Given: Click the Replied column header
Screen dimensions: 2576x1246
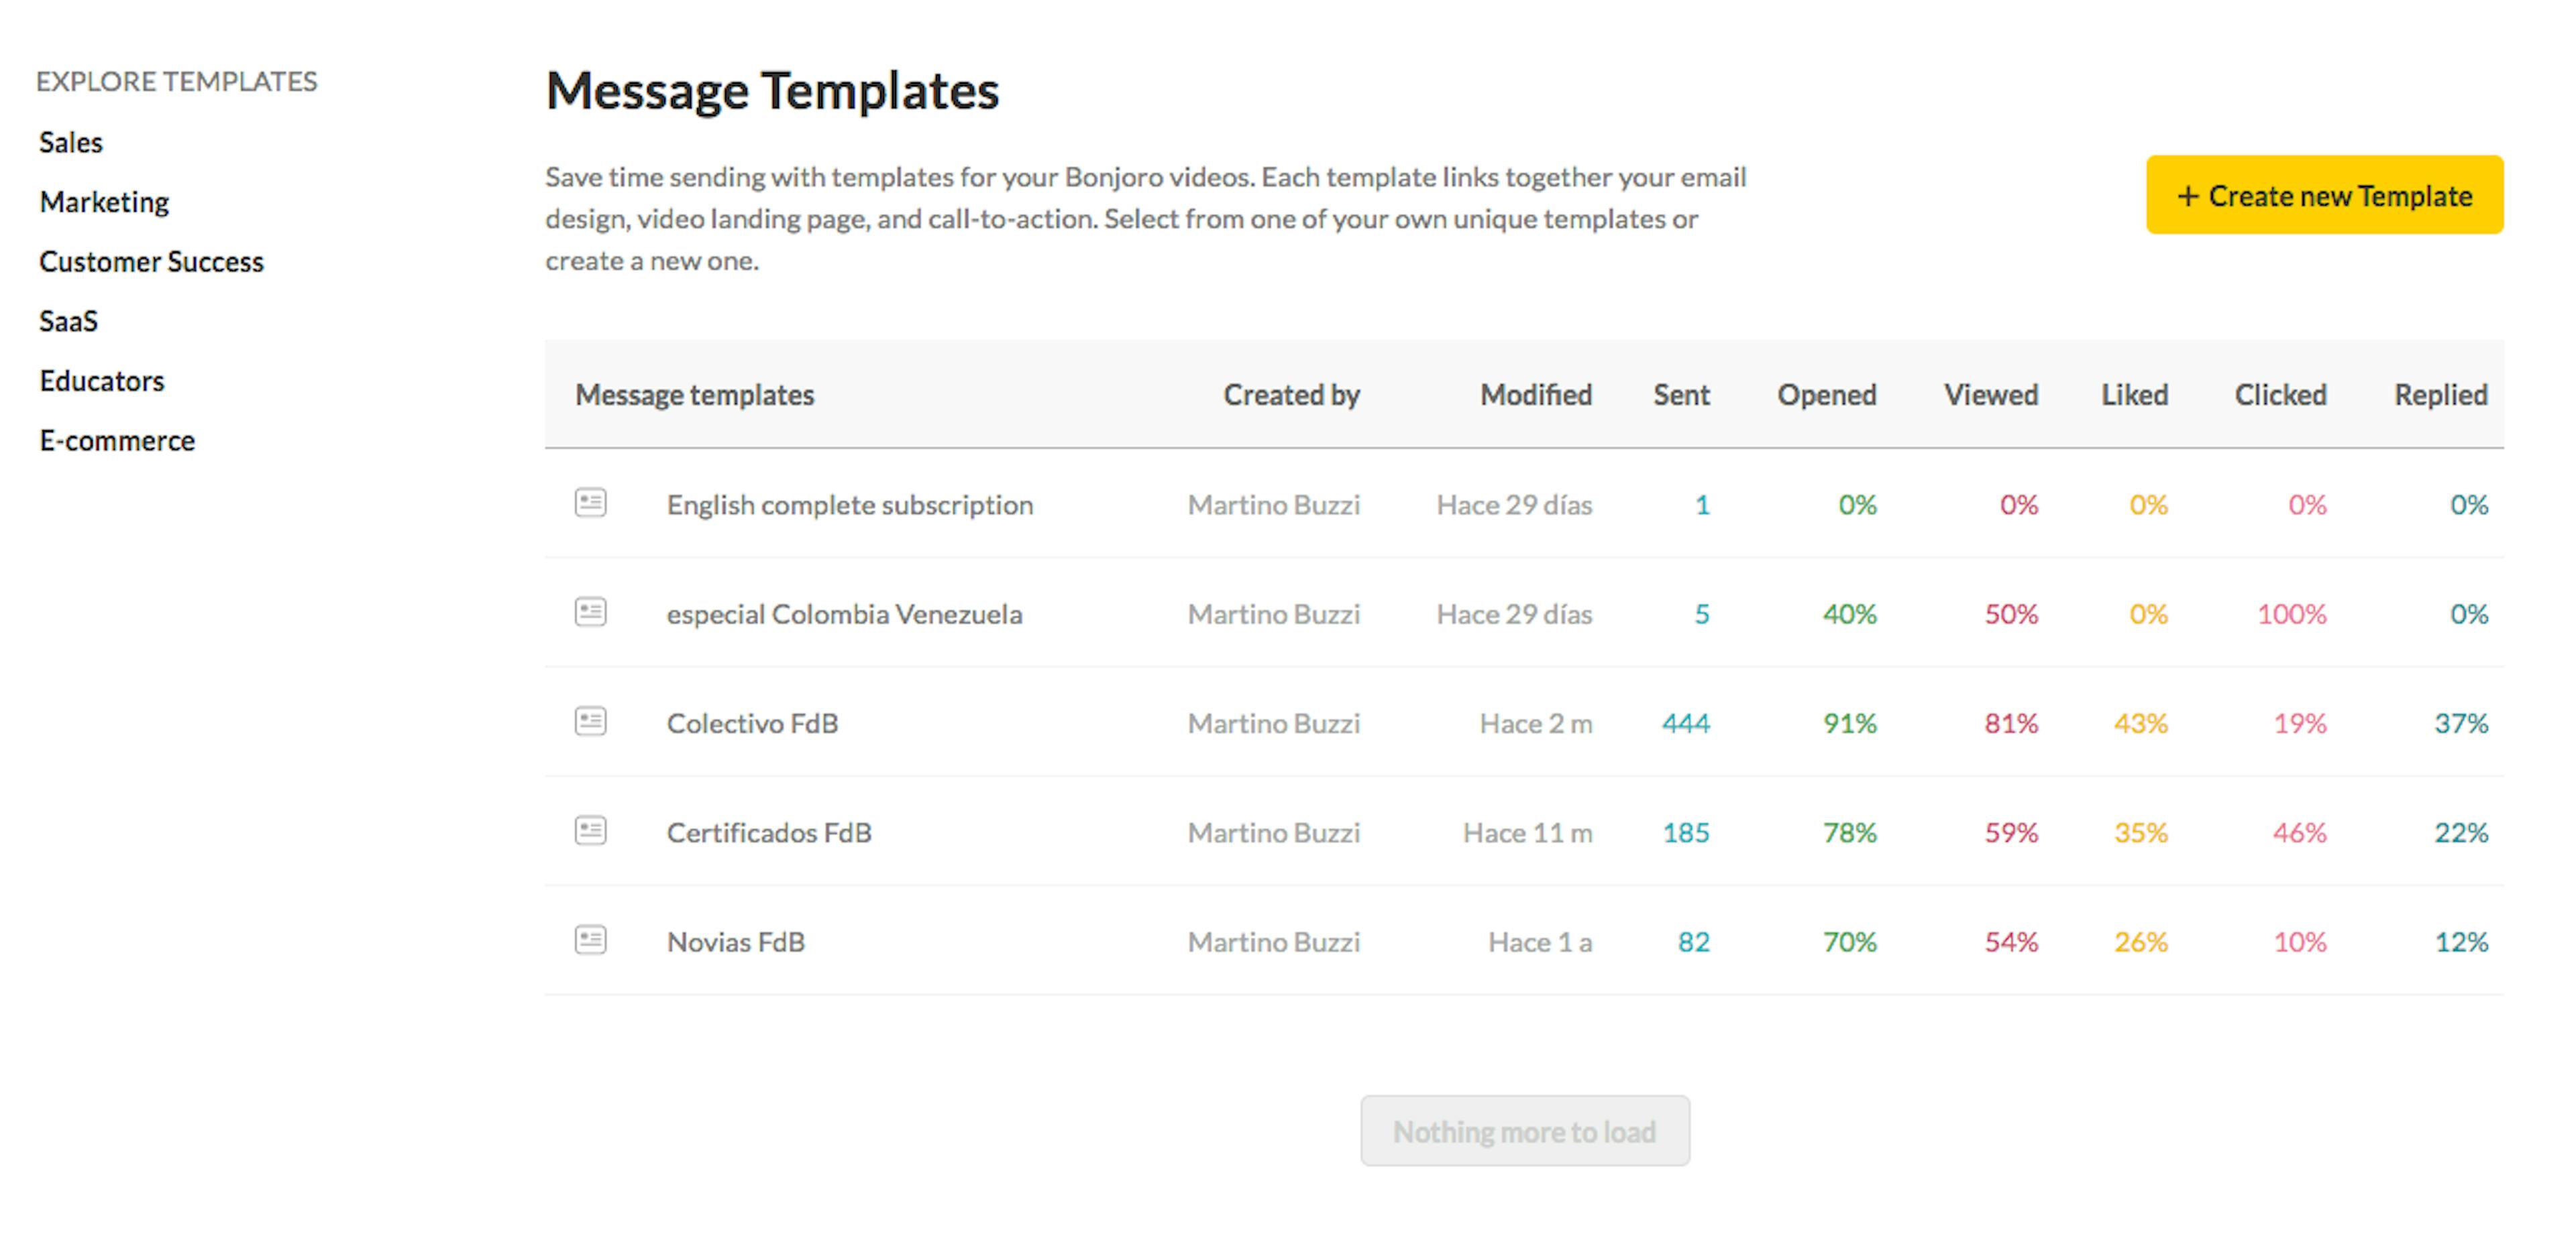Looking at the screenshot, I should pos(2440,395).
